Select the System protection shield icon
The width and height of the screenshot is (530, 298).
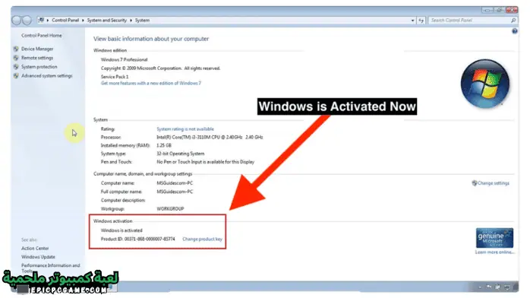[16, 67]
